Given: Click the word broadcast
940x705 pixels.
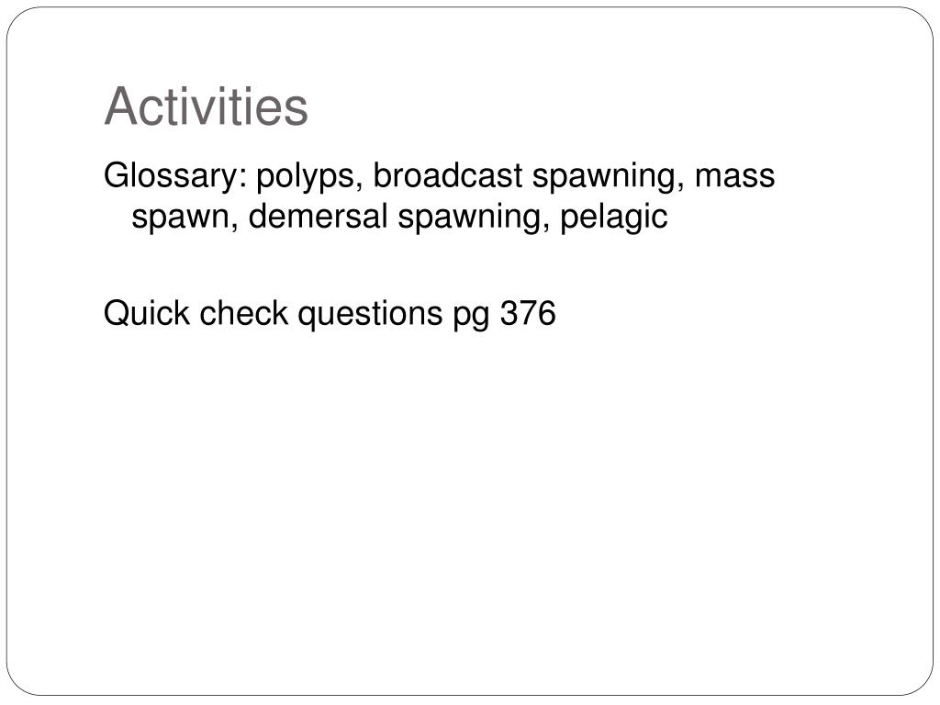Looking at the screenshot, I should pyautogui.click(x=447, y=175).
